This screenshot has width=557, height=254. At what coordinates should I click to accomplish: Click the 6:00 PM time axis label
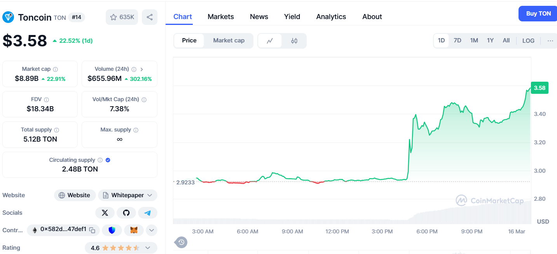point(427,231)
